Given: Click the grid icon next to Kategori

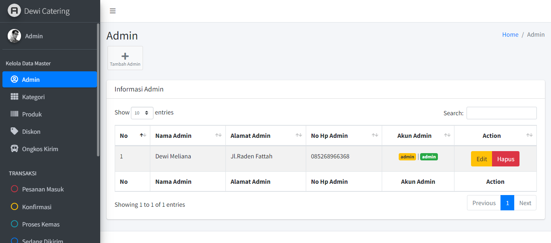Looking at the screenshot, I should (15, 97).
